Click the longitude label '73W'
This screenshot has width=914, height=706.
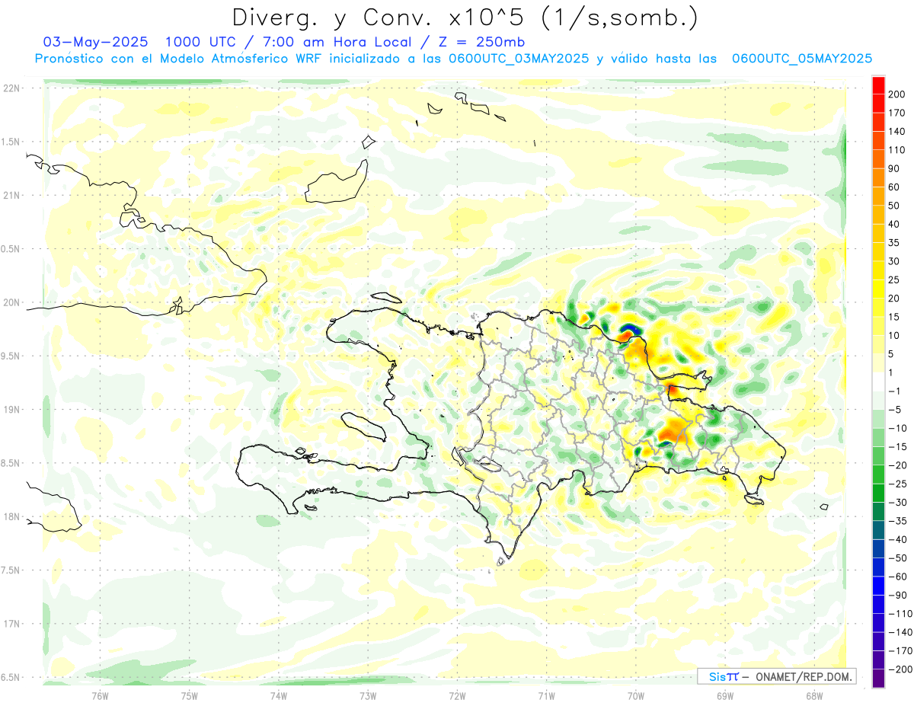click(x=368, y=695)
